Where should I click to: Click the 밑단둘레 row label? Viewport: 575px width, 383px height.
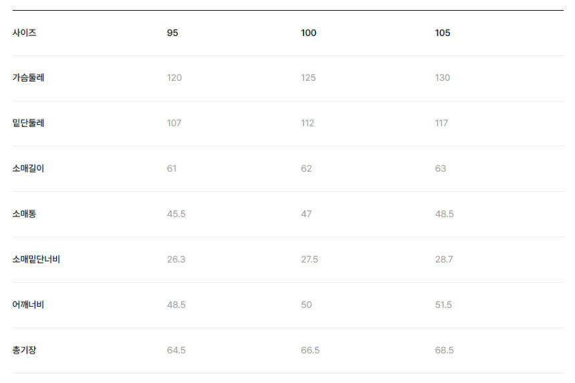click(x=28, y=123)
